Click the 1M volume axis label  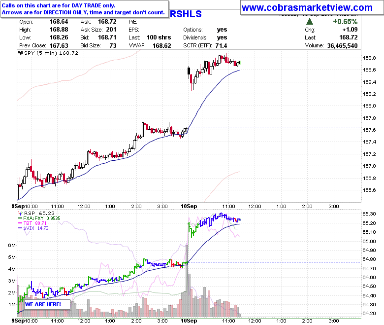12,304
